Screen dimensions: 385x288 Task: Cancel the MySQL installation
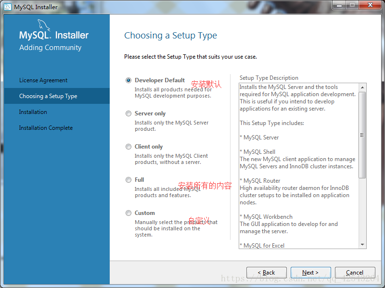(x=355, y=273)
